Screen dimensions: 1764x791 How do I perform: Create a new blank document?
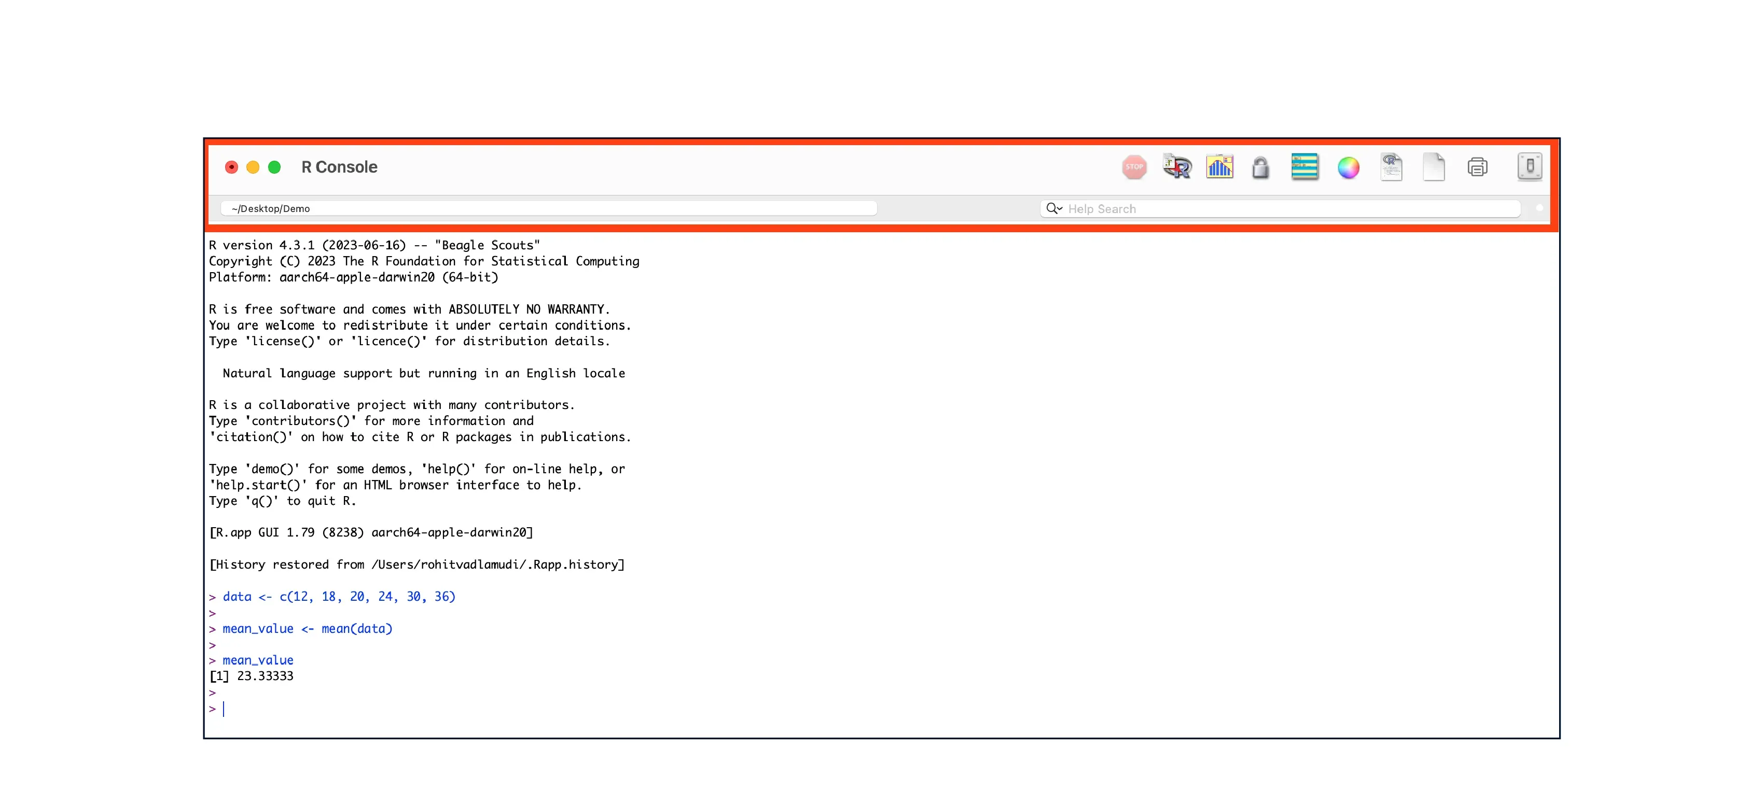[1433, 167]
